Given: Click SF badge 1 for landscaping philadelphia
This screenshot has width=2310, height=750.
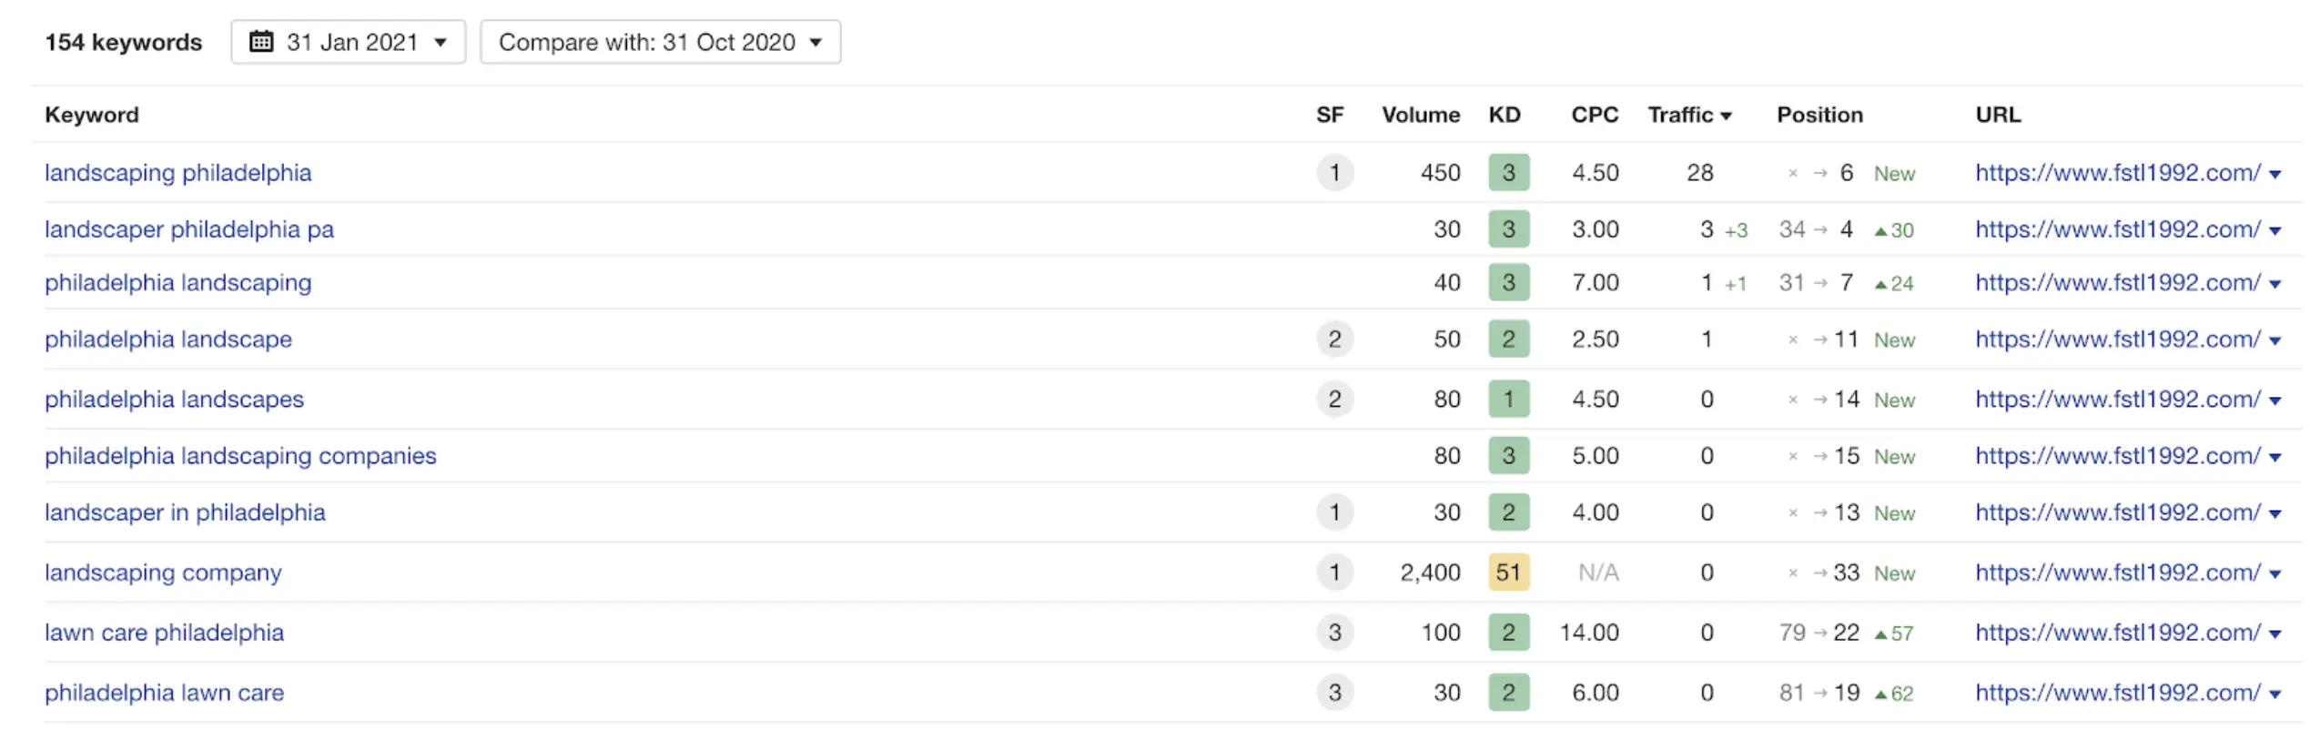Looking at the screenshot, I should point(1335,173).
